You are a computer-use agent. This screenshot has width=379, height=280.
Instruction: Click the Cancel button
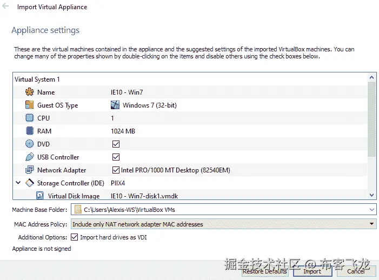356,271
